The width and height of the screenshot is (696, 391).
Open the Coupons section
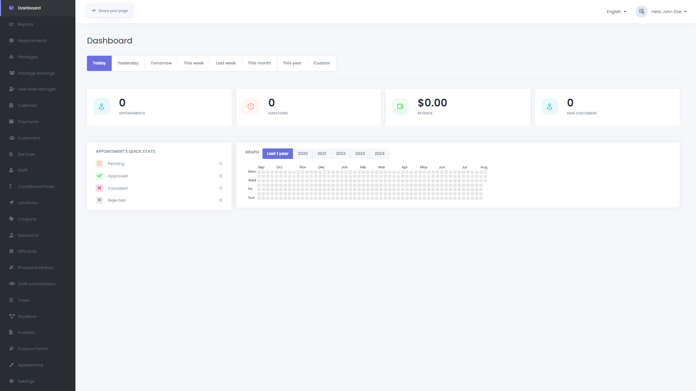click(x=26, y=219)
